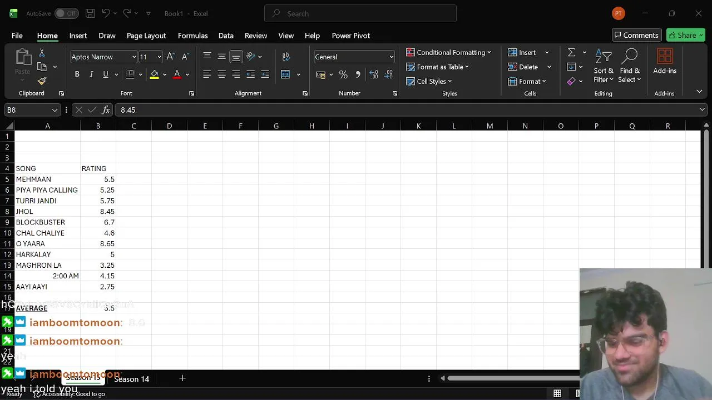Switch to Normal view in status bar

pos(557,394)
